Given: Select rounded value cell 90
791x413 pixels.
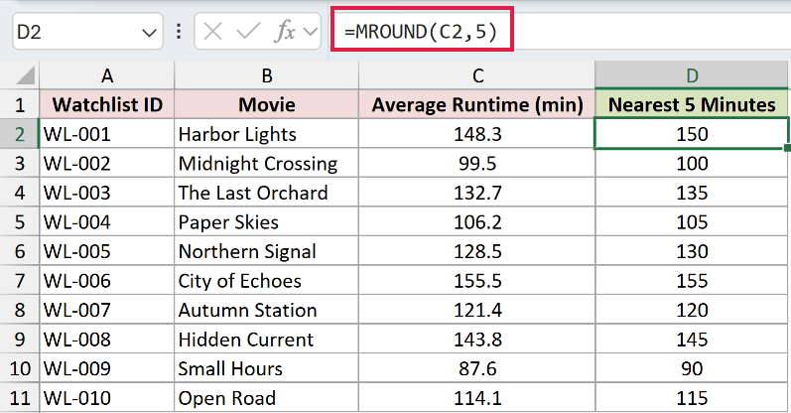Looking at the screenshot, I should tap(692, 368).
